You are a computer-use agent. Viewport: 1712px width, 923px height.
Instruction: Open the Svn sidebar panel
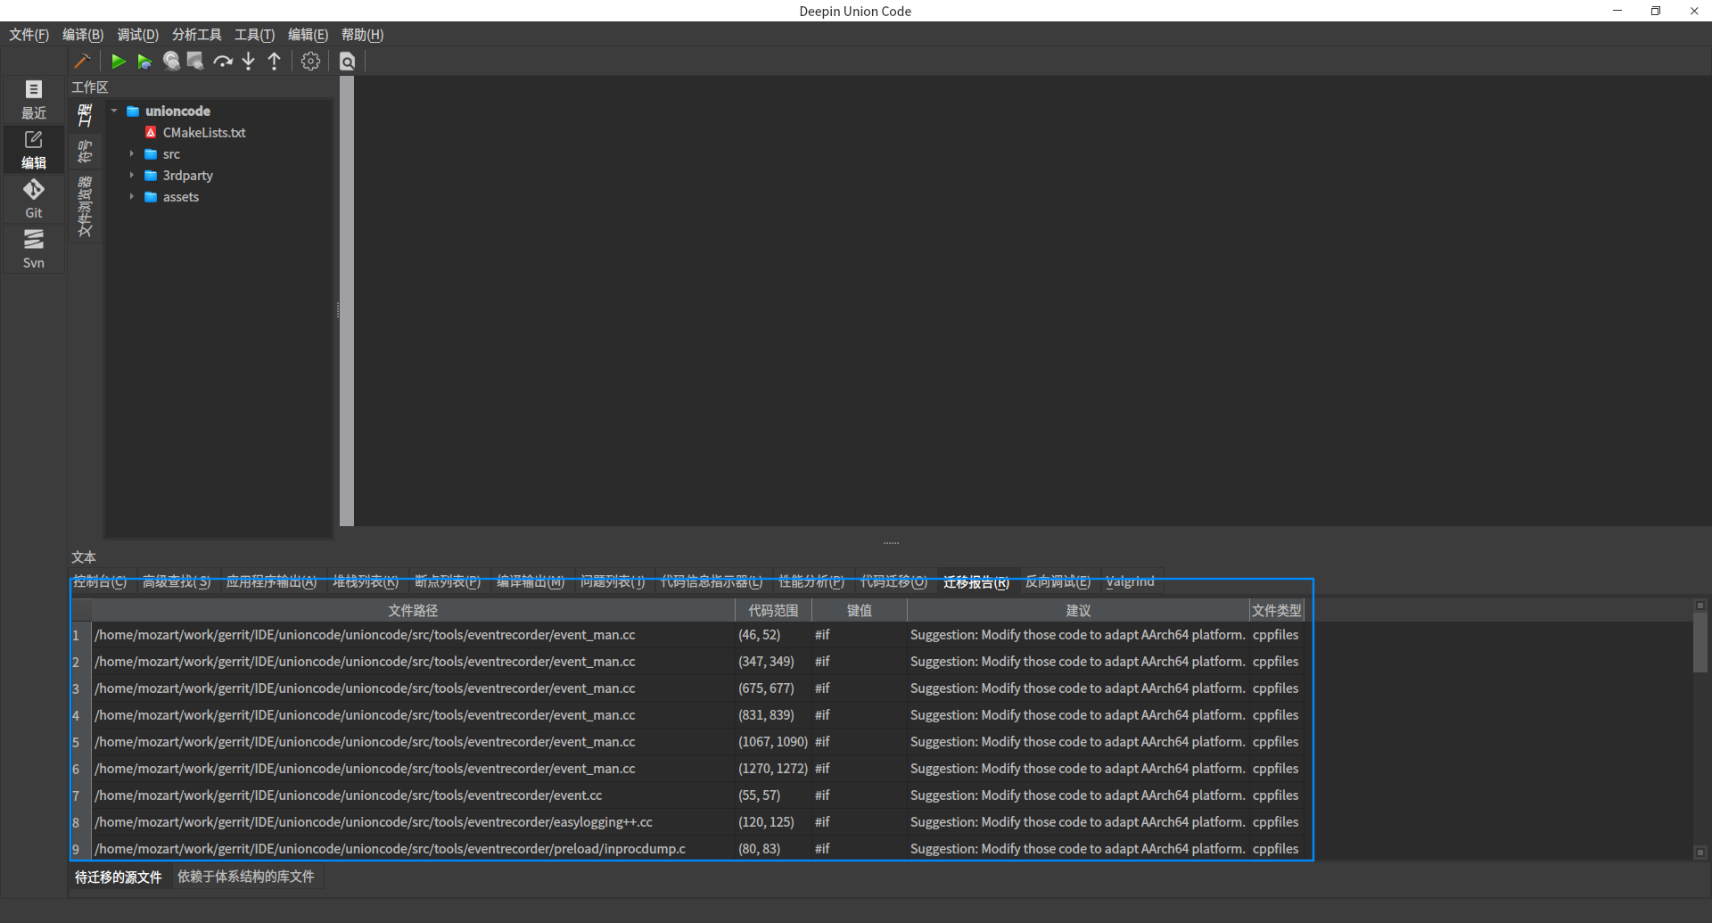34,249
